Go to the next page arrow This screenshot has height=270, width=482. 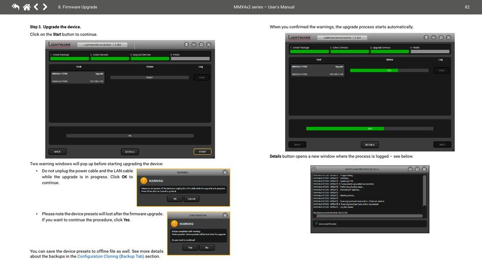tap(45, 7)
